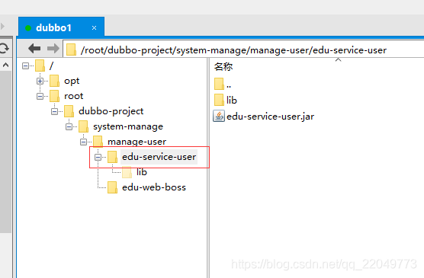The height and width of the screenshot is (278, 424).
Task: Select manage-user in the tree
Action: click(x=137, y=142)
